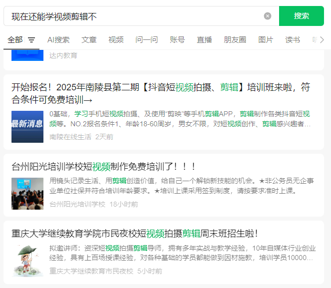Open the 文章 tab
The width and height of the screenshot is (331, 288).
pyautogui.click(x=89, y=40)
